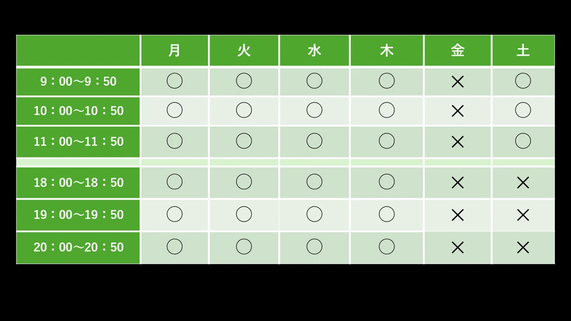Click the 20:00~20:50 time row label

click(78, 247)
